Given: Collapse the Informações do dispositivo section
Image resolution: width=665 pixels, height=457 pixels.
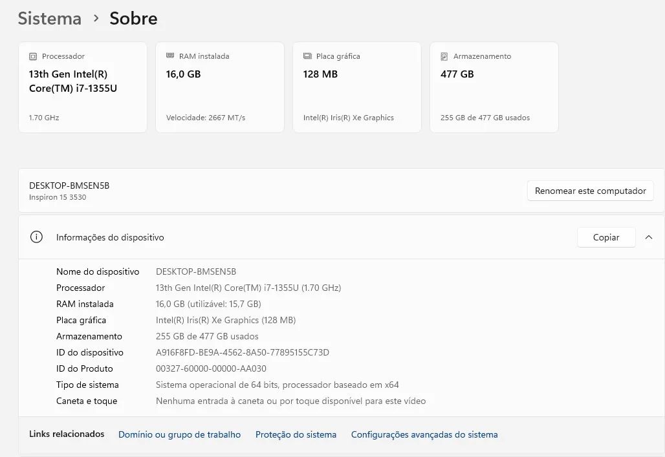Looking at the screenshot, I should tap(648, 237).
